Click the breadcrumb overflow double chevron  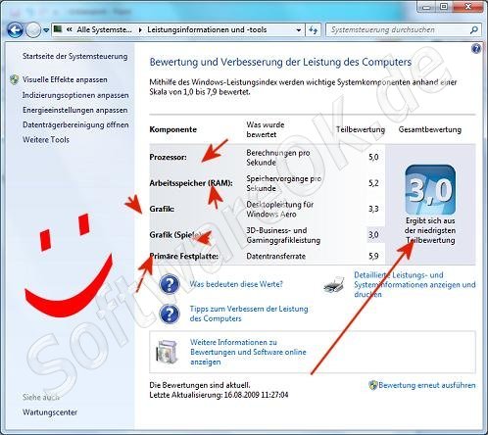point(70,29)
